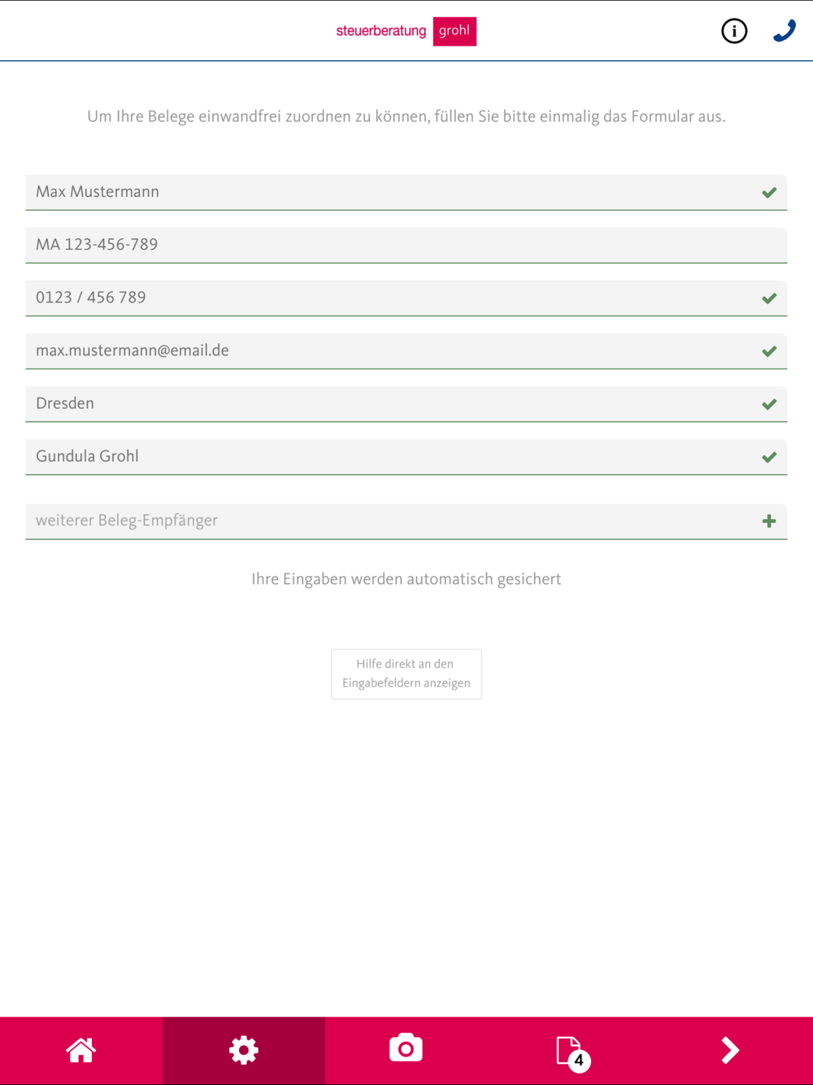Click the steuerberatung grohl logo
The height and width of the screenshot is (1085, 813).
point(406,31)
